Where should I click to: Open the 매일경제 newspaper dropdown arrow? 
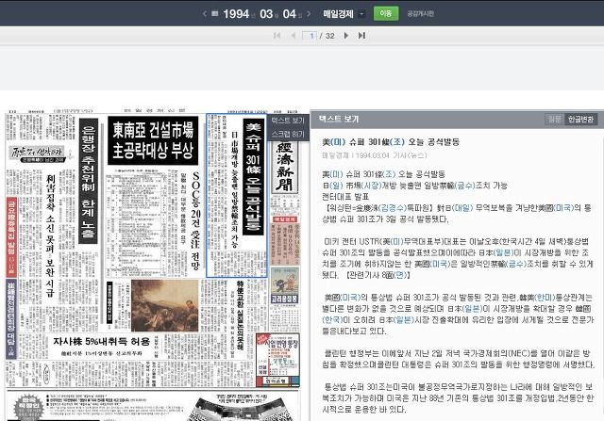pyautogui.click(x=361, y=14)
